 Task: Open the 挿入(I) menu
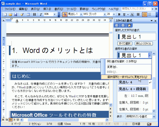click(47, 9)
